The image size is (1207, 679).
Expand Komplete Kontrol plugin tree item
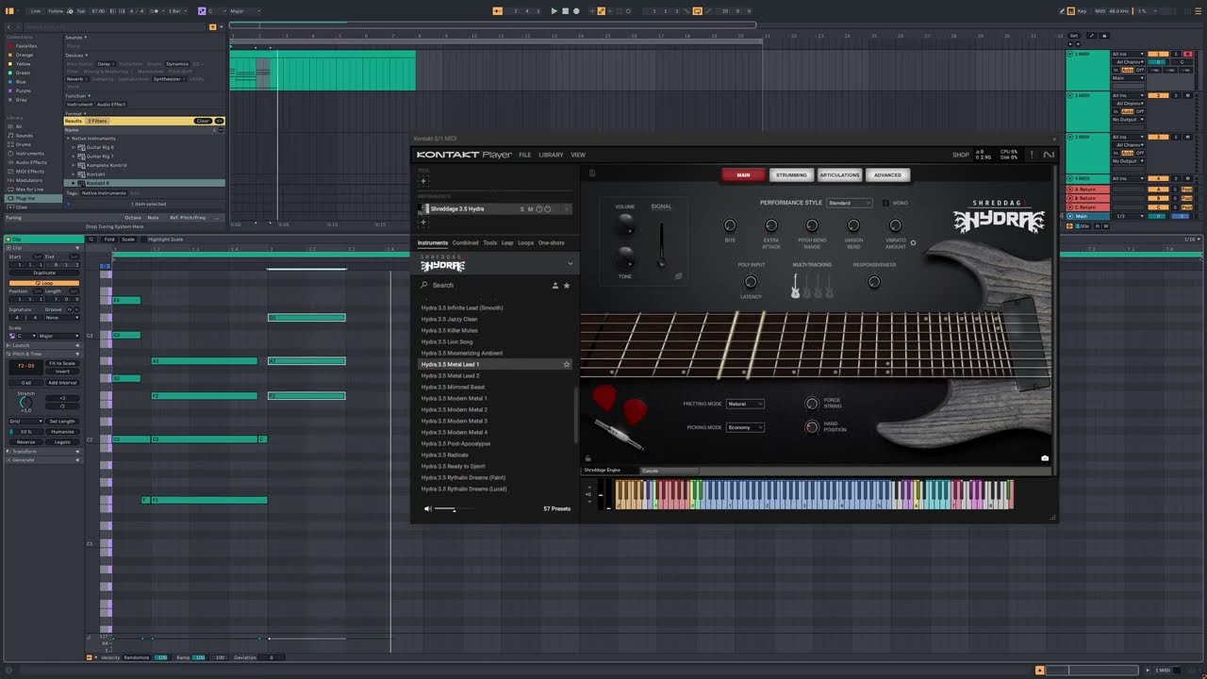click(73, 165)
